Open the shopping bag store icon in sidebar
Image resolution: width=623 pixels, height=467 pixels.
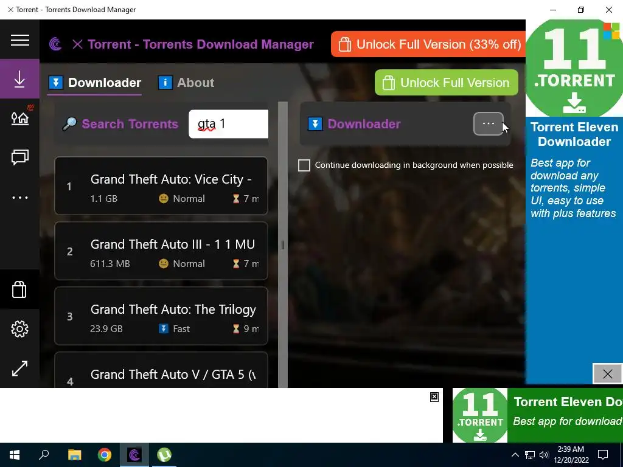[x=19, y=289]
